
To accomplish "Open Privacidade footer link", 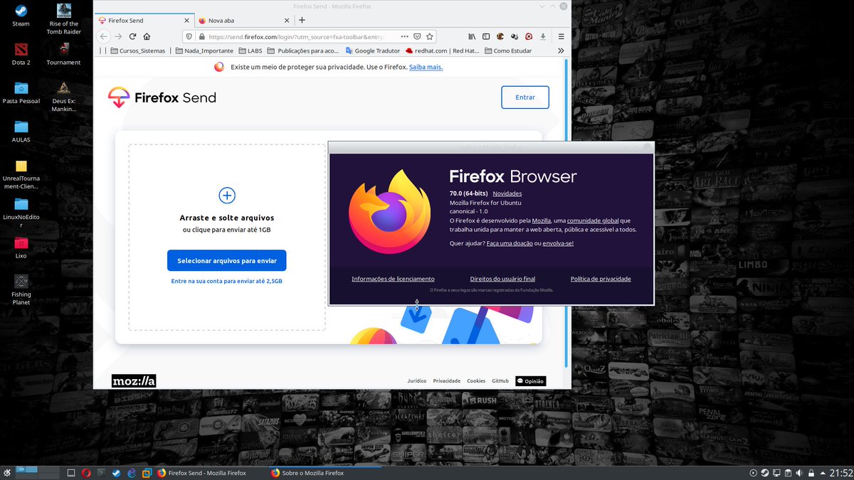I will pos(447,381).
